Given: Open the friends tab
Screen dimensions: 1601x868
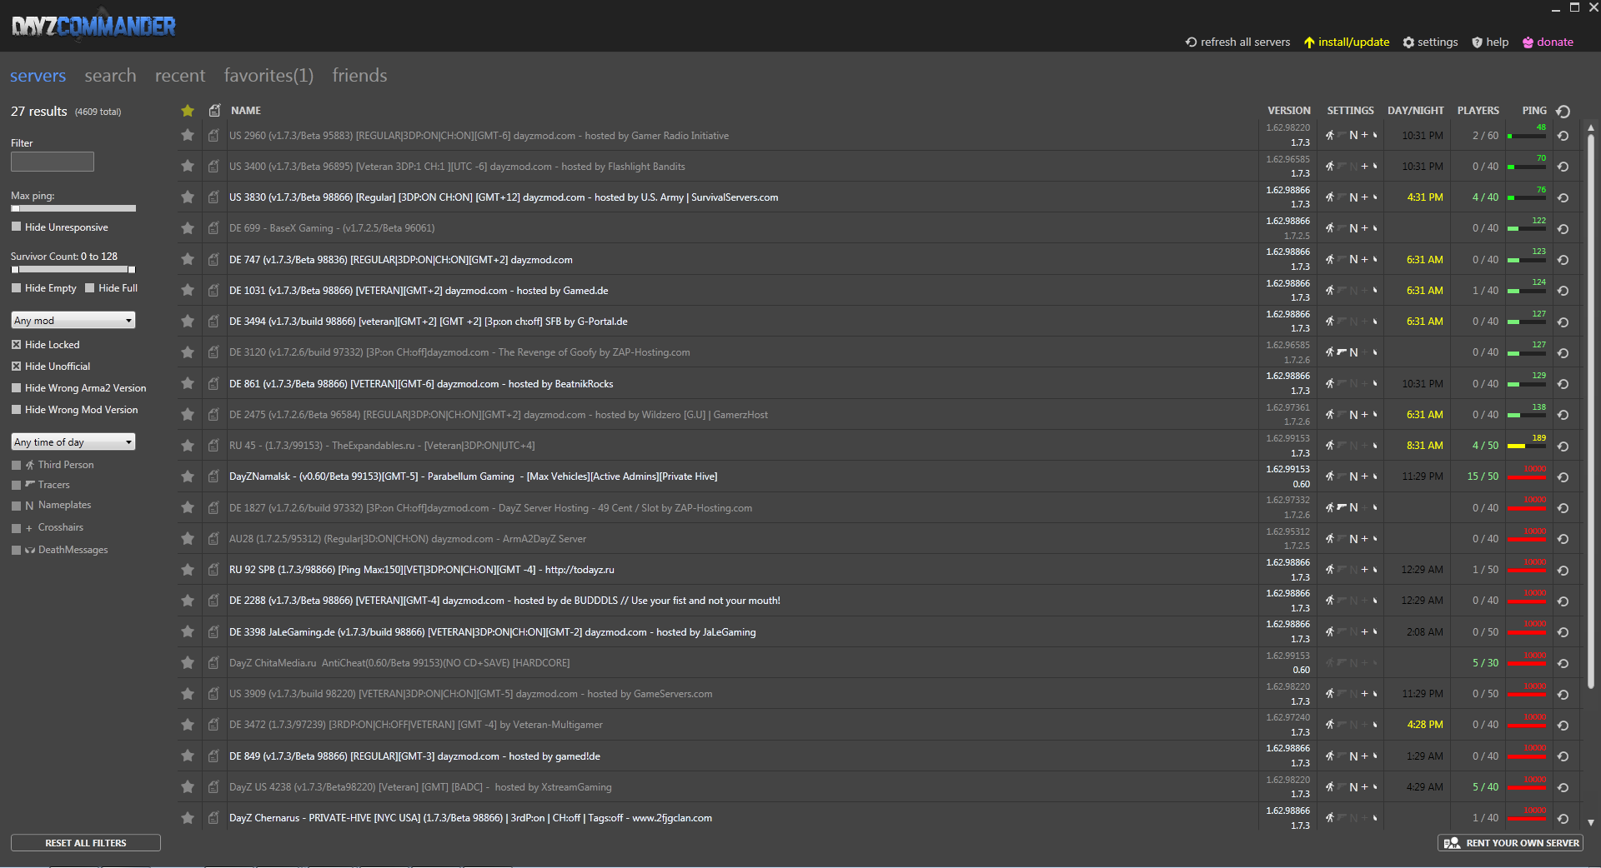Looking at the screenshot, I should pyautogui.click(x=359, y=75).
